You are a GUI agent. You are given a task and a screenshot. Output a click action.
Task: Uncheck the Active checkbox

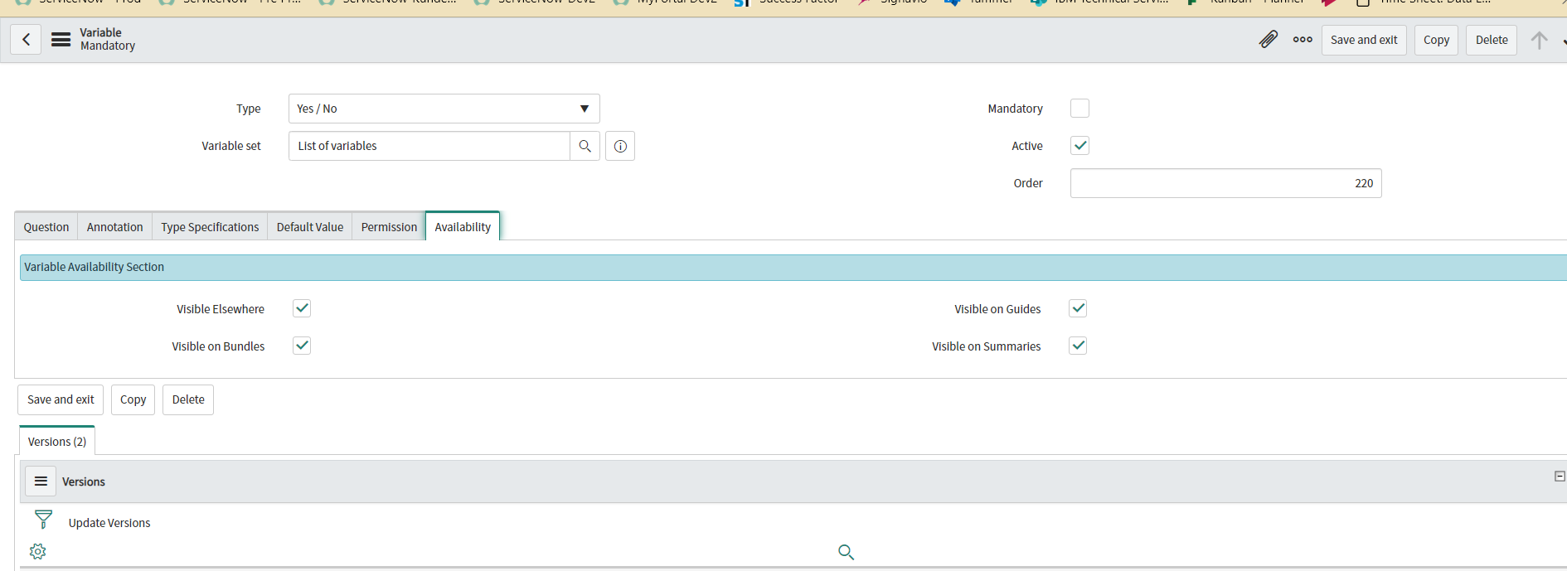coord(1079,146)
